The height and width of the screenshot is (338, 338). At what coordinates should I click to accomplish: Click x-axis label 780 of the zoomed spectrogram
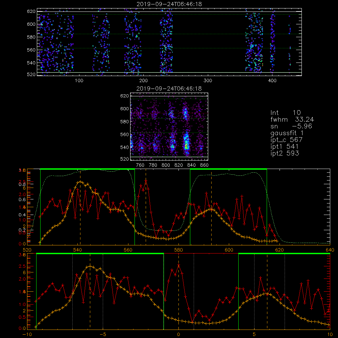coord(153,165)
